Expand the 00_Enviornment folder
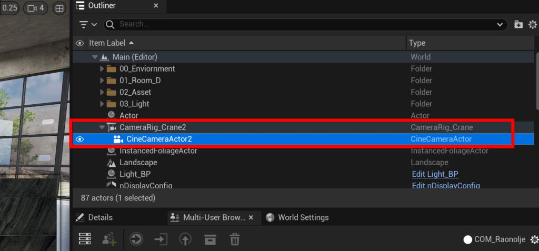The width and height of the screenshot is (539, 251). [103, 69]
